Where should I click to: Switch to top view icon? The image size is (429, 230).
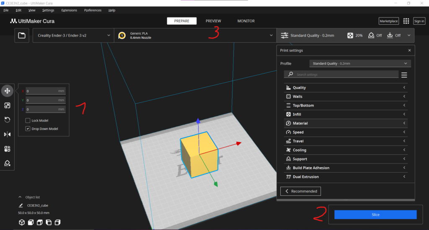[x=40, y=222]
